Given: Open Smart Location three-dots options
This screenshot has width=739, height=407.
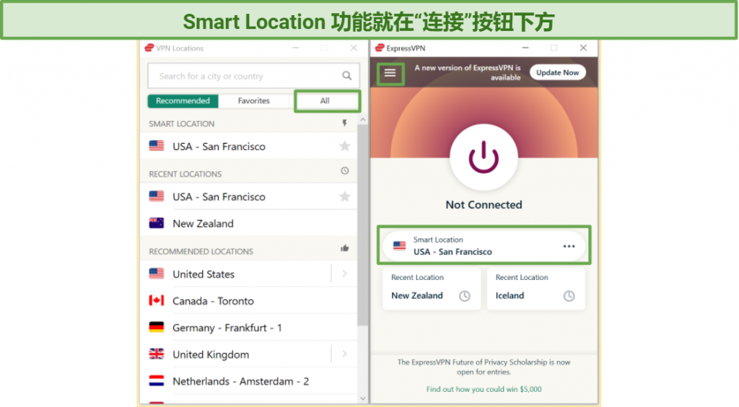Looking at the screenshot, I should (x=569, y=246).
